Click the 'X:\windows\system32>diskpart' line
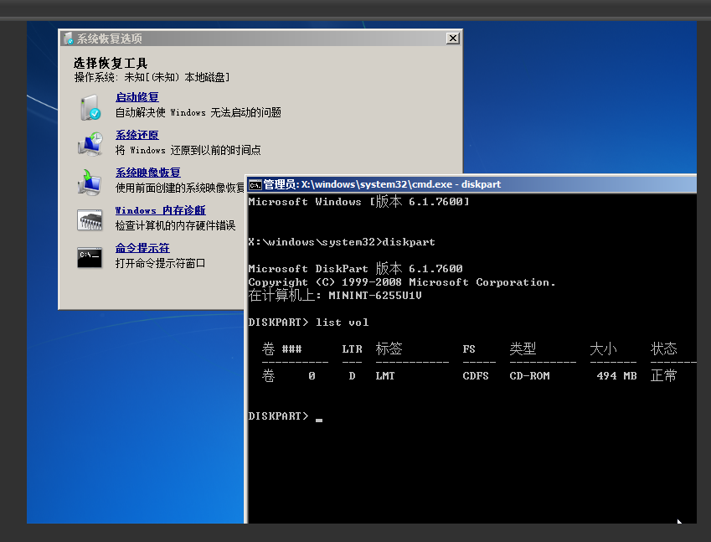 pyautogui.click(x=342, y=242)
